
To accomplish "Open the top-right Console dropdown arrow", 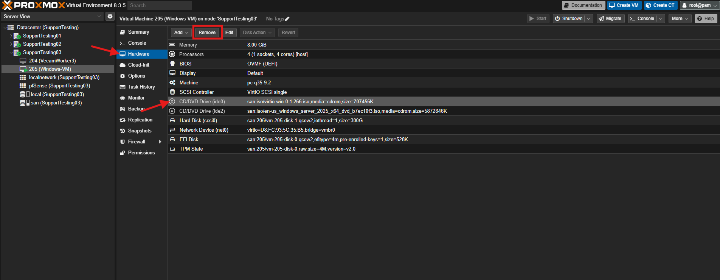I will pos(660,19).
